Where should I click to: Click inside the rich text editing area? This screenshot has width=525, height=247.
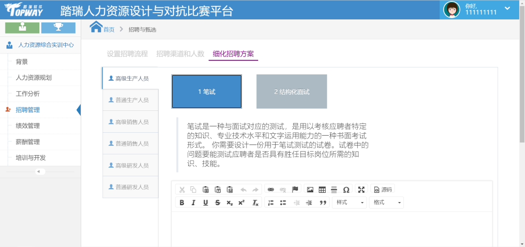pos(332,229)
